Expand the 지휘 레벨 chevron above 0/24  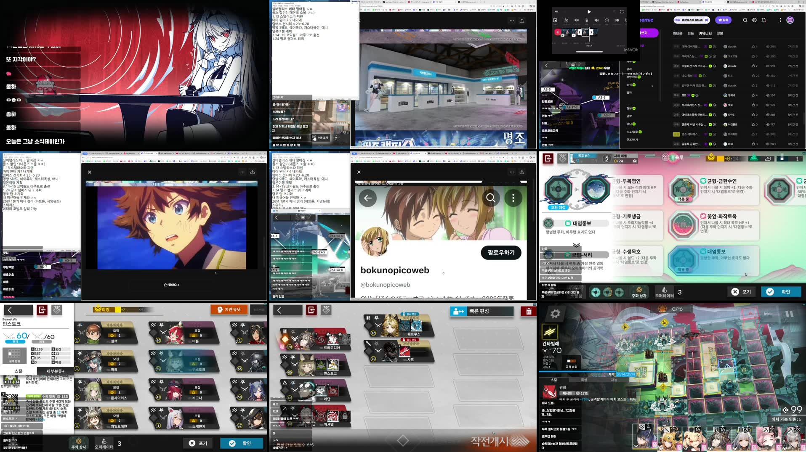click(x=635, y=161)
